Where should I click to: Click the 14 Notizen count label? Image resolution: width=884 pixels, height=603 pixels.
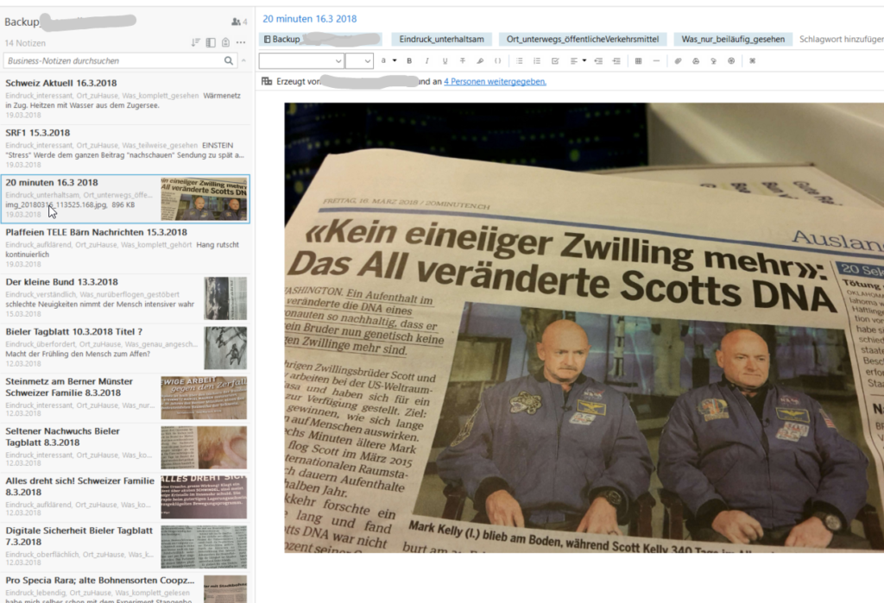(x=25, y=43)
